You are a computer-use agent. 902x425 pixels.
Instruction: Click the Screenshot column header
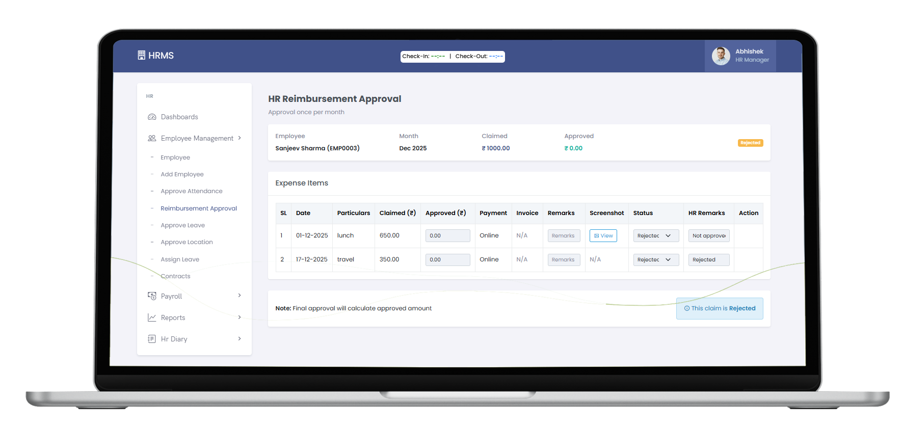[x=606, y=213]
